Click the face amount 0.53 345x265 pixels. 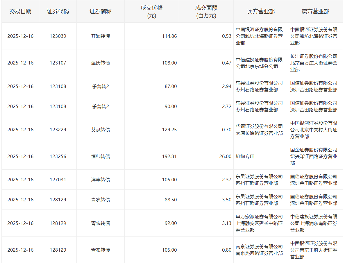[x=227, y=36]
